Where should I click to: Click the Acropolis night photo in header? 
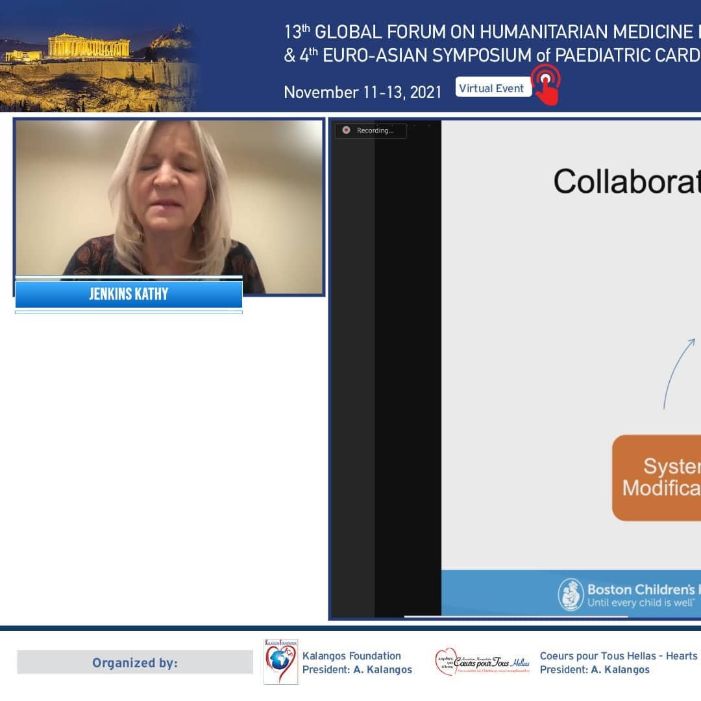[97, 56]
